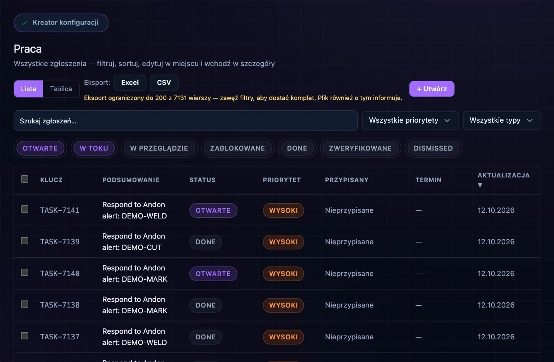
Task: Toggle the W PRZEGLĄDZIE filter chip
Action: click(x=159, y=148)
